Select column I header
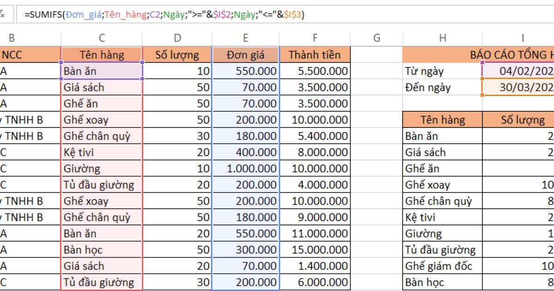Image resolution: width=554 pixels, height=291 pixels. pyautogui.click(x=522, y=38)
